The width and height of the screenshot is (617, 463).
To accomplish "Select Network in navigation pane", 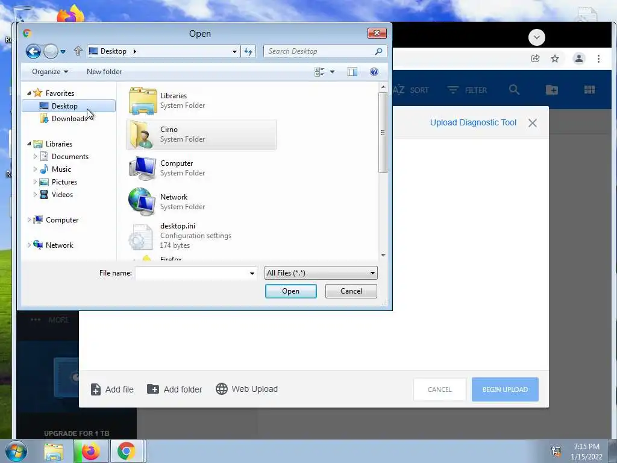I will click(x=60, y=245).
